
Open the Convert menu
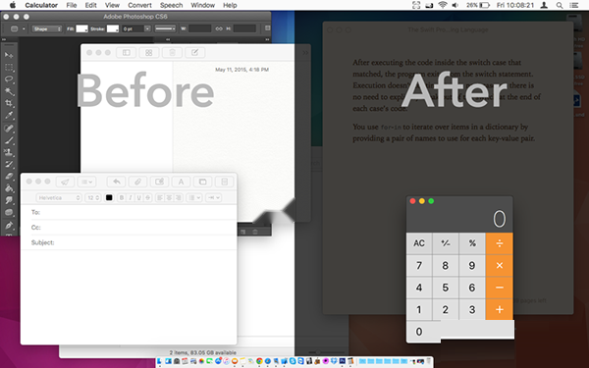(139, 5)
